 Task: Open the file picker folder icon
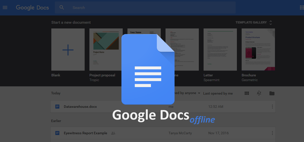click(272, 93)
